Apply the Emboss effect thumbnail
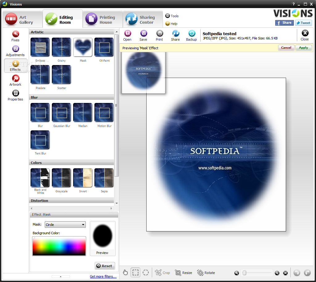The width and height of the screenshot is (316, 282). click(40, 47)
